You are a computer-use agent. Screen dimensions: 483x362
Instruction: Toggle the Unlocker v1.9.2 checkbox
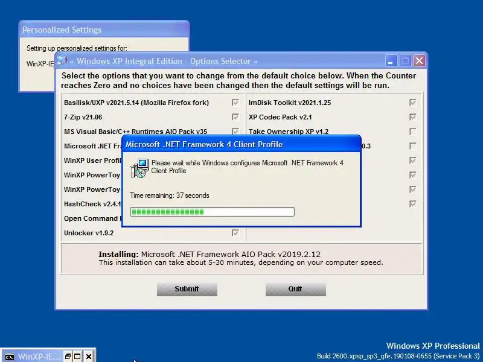click(x=235, y=233)
